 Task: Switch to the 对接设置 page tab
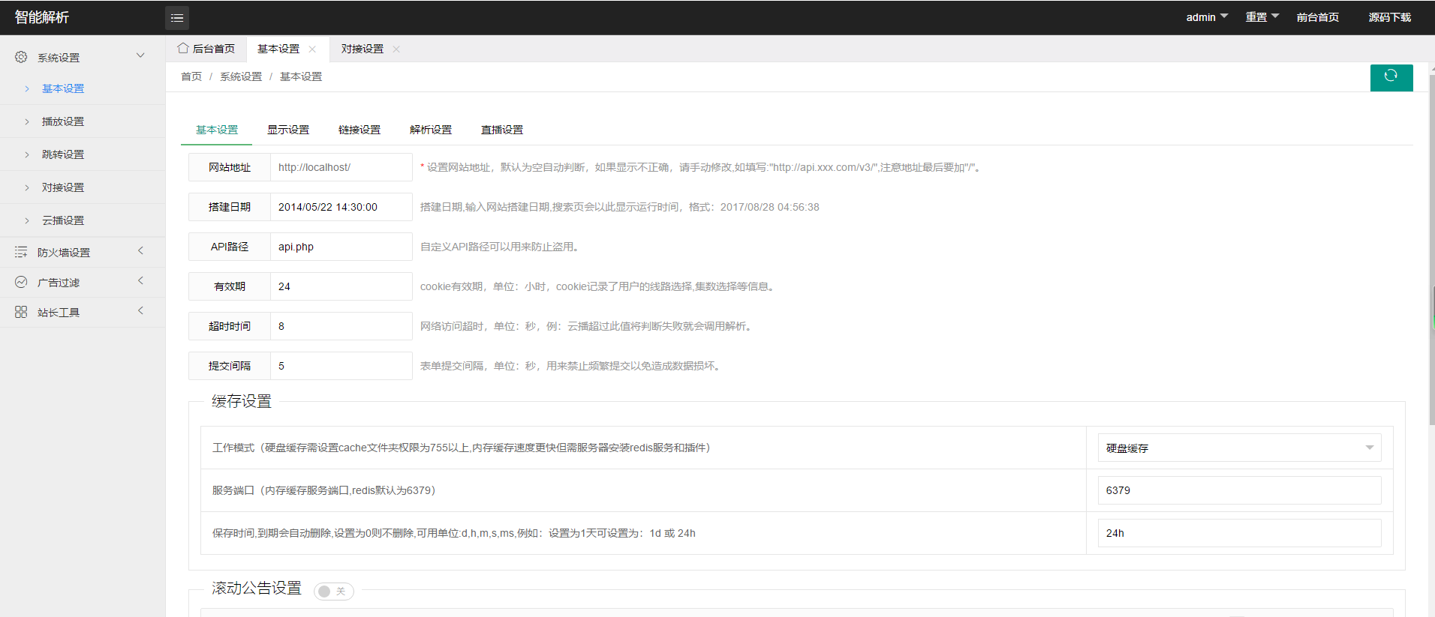(x=363, y=49)
